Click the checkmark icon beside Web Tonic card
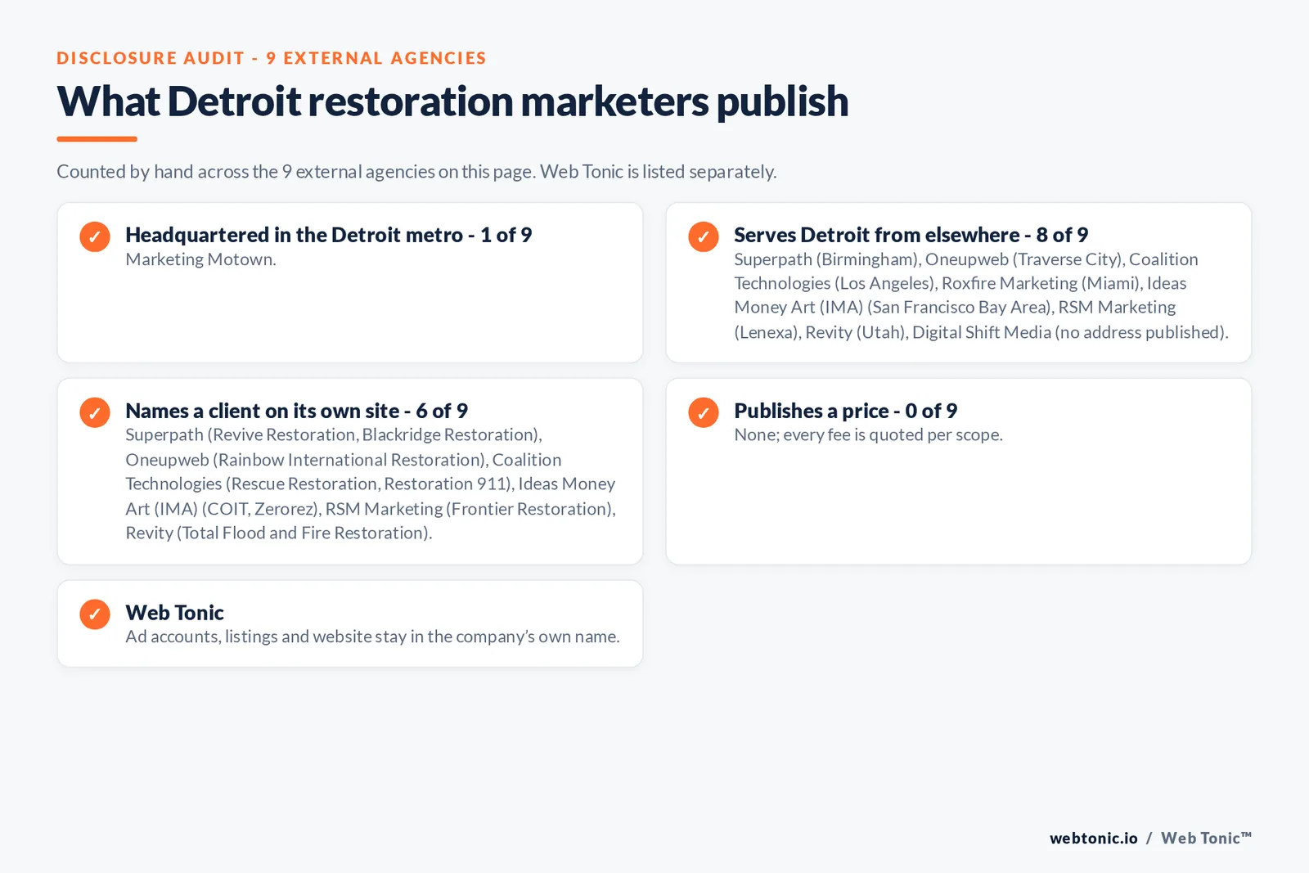This screenshot has width=1309, height=873. click(95, 614)
